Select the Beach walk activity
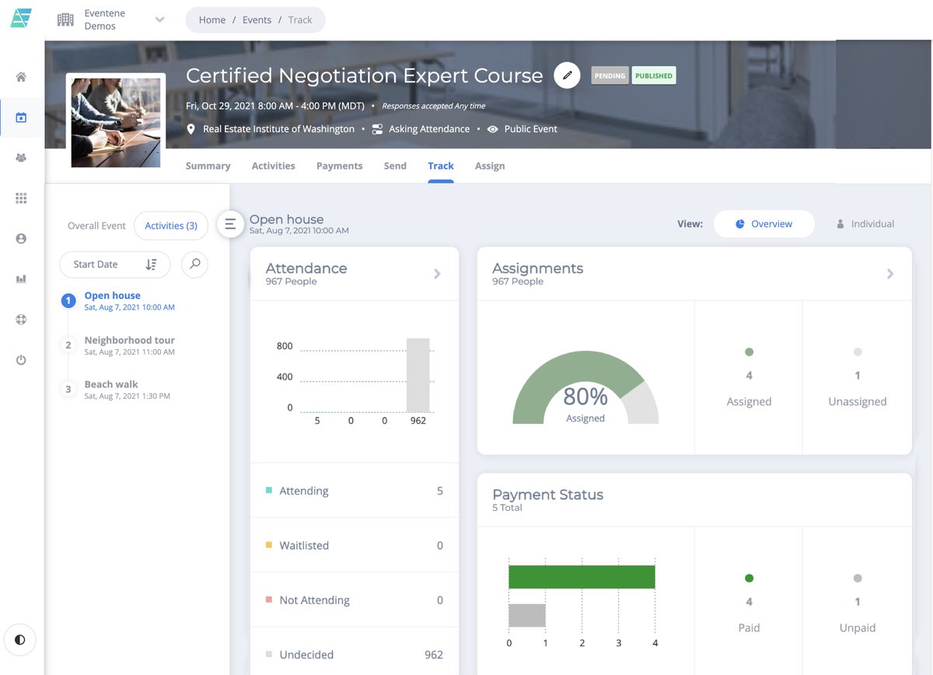 (127, 389)
